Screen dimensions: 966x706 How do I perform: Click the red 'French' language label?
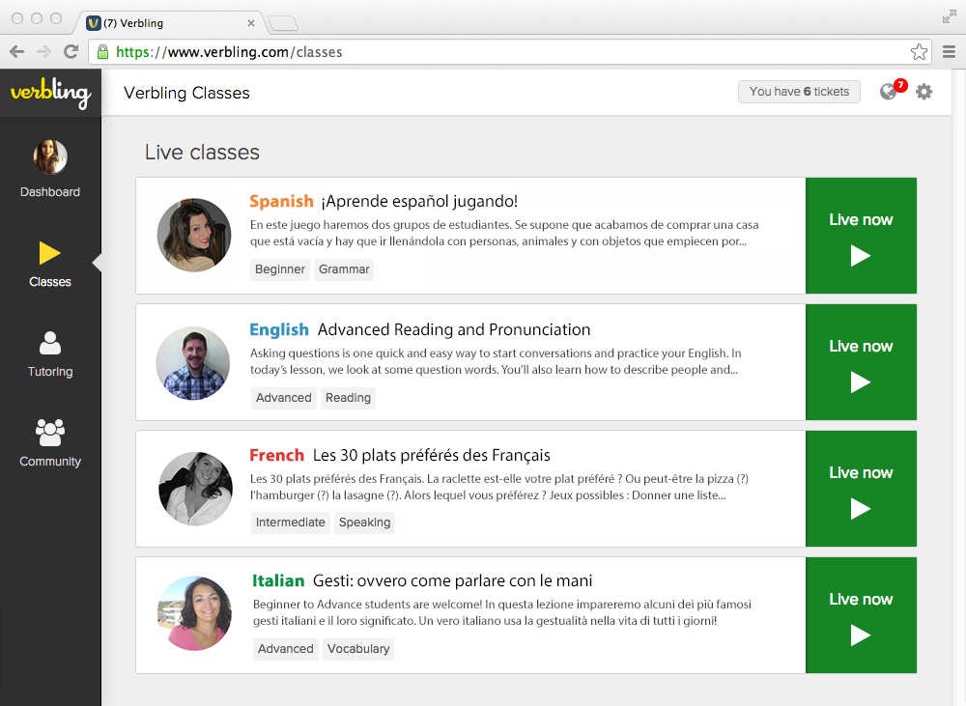276,455
